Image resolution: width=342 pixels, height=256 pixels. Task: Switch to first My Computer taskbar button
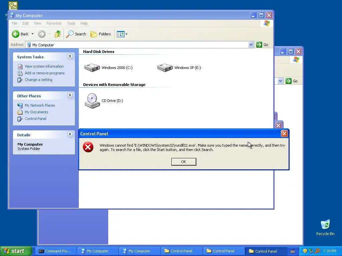(98, 251)
